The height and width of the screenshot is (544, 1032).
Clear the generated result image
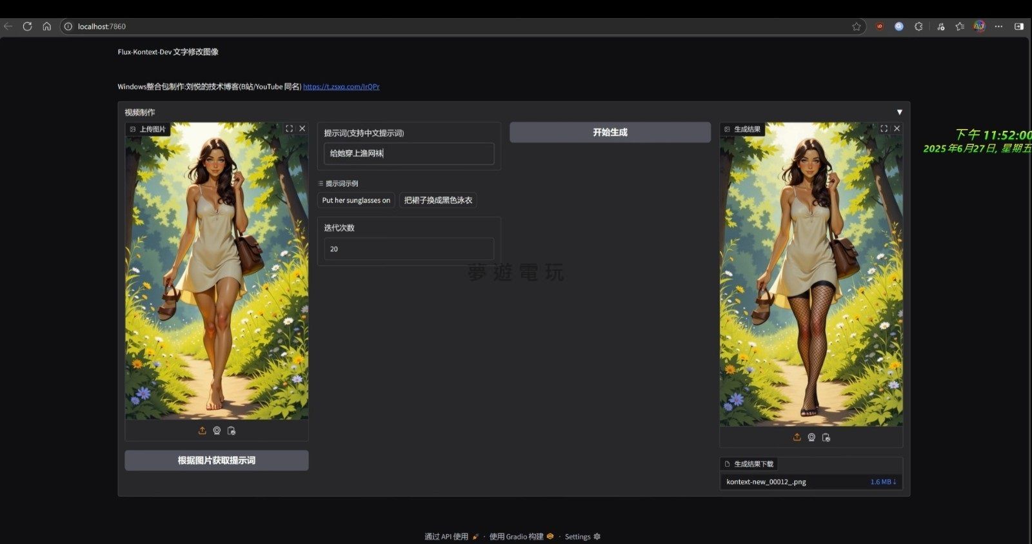(x=897, y=129)
